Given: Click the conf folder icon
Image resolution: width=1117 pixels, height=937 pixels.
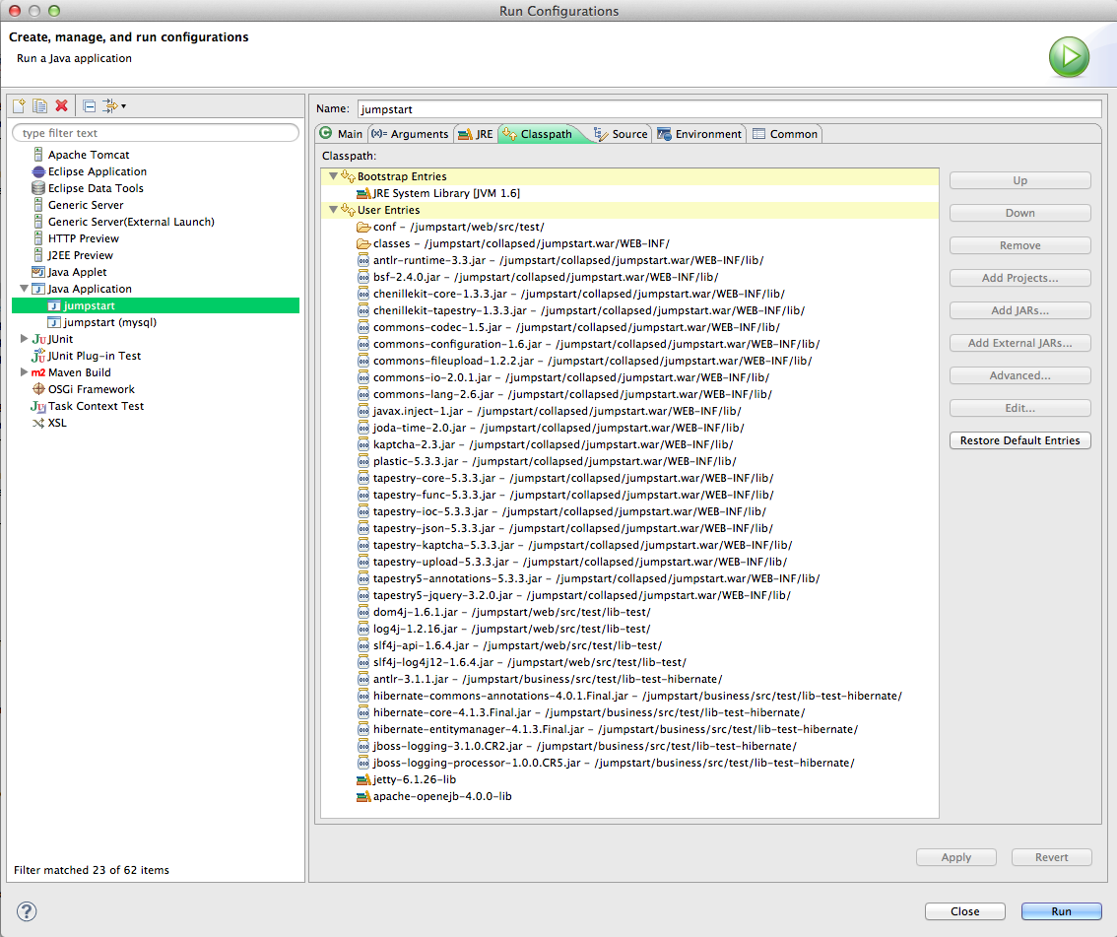Looking at the screenshot, I should tap(363, 227).
